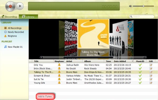Click album Unorthodox Juke... cell
This screenshot has width=158, height=100.
tap(94, 83)
